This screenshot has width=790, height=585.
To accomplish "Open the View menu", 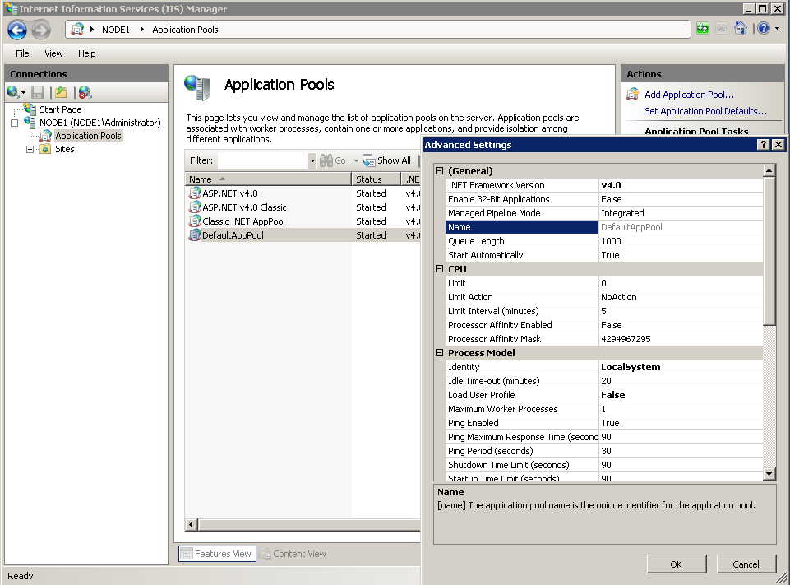I will pos(53,53).
